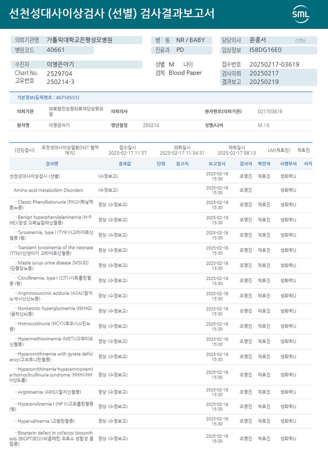The width and height of the screenshot is (328, 463).
Task: Select Classic Phenylketonuria (PKU) test name
Action: (x=51, y=205)
